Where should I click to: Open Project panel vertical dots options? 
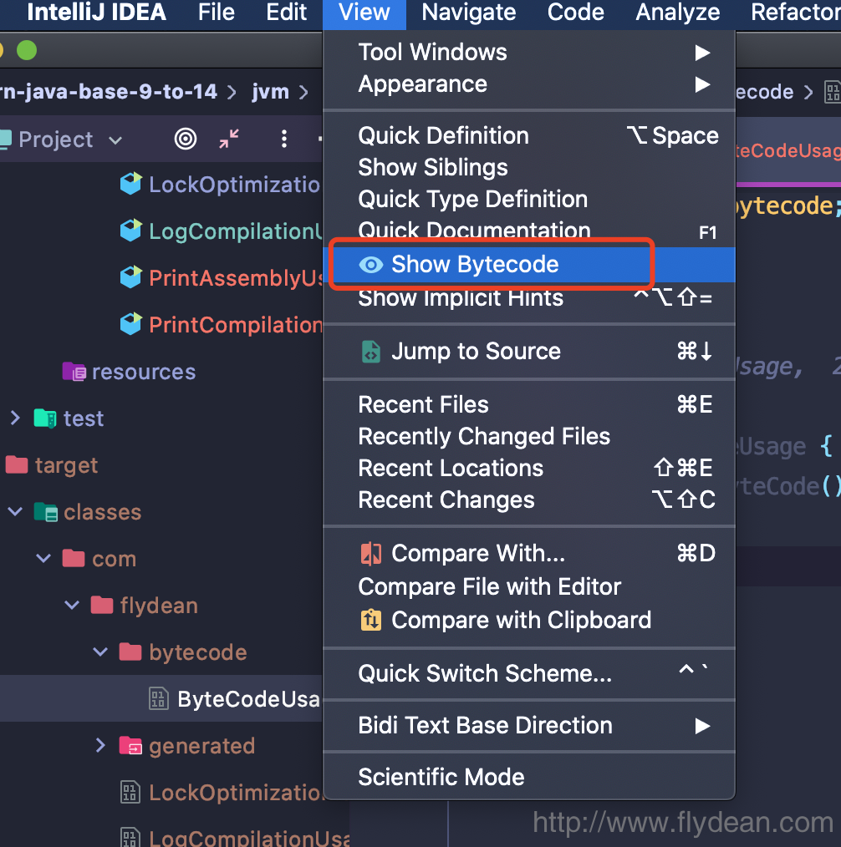pyautogui.click(x=284, y=139)
